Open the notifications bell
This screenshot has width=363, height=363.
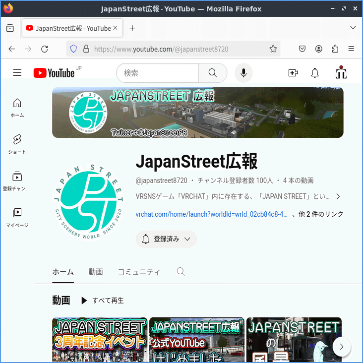314,73
